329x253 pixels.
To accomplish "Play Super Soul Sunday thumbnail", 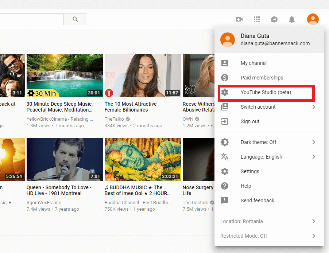I will [x=198, y=76].
